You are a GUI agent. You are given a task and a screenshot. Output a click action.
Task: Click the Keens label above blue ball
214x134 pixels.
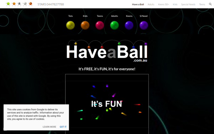coord(129,16)
